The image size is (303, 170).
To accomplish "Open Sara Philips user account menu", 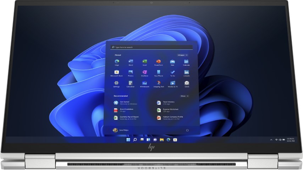I will click(121, 130).
